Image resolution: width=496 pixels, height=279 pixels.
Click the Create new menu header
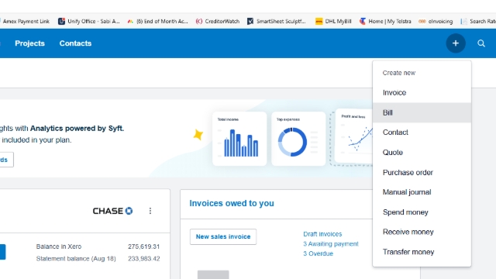pos(398,73)
